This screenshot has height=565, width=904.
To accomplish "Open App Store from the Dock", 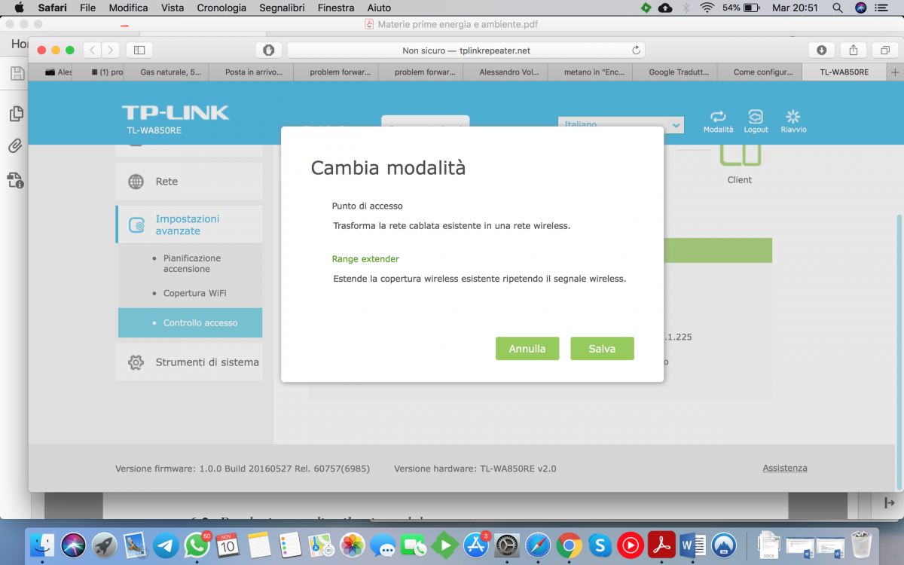I will (476, 544).
